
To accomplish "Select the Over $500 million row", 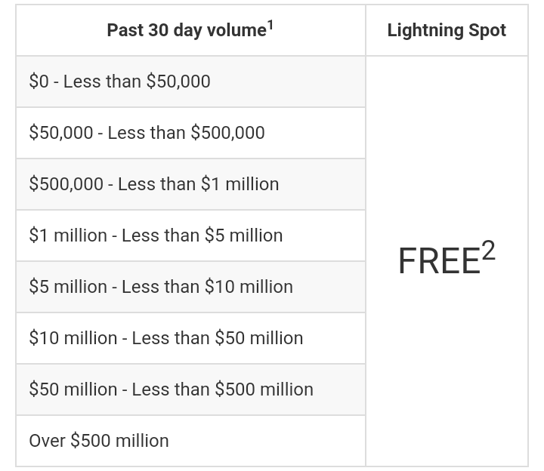I will (x=190, y=441).
